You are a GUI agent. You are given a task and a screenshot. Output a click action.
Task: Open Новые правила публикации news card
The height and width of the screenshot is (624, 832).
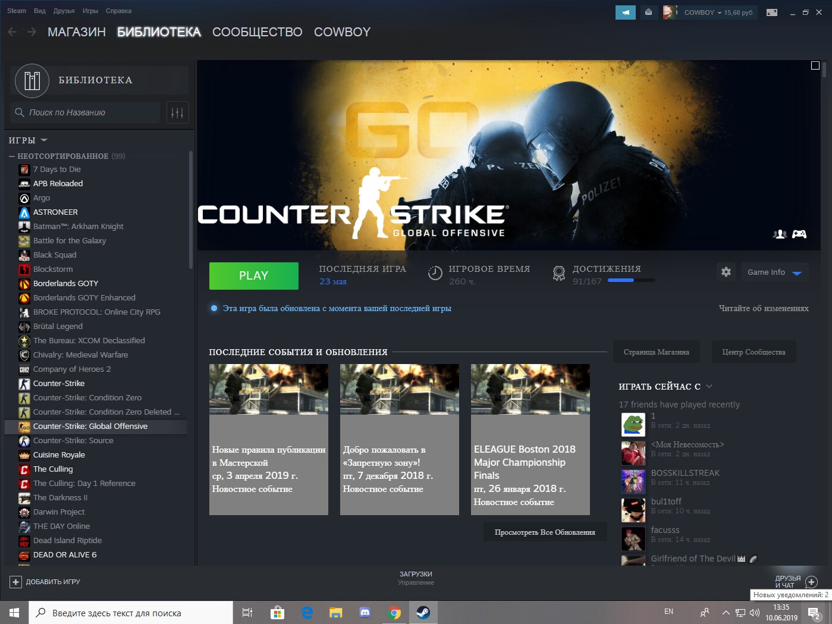point(269,440)
